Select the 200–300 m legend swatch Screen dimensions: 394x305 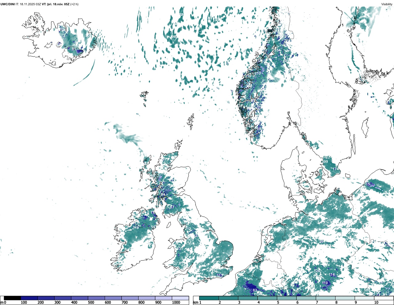tap(46, 298)
